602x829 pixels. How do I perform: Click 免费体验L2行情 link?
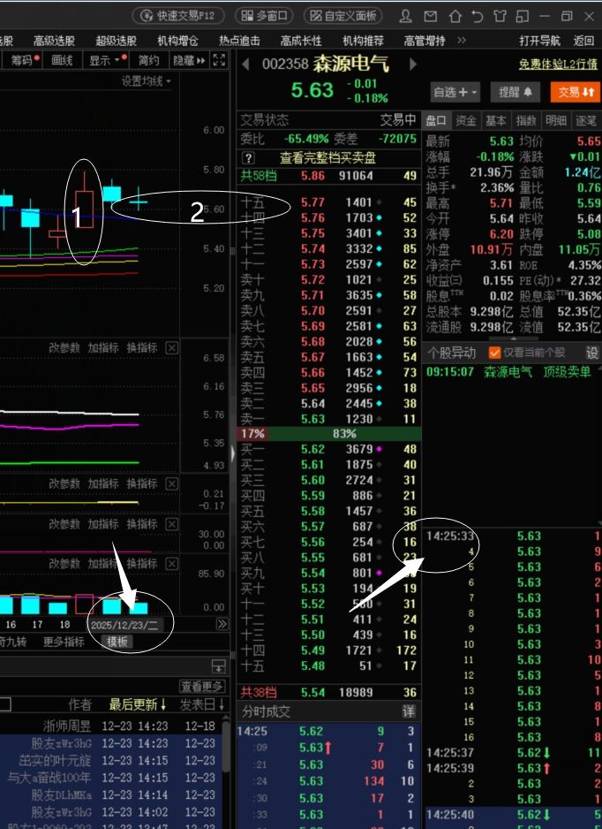[x=558, y=65]
